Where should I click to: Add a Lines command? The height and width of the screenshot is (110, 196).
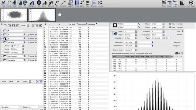(44, 3)
